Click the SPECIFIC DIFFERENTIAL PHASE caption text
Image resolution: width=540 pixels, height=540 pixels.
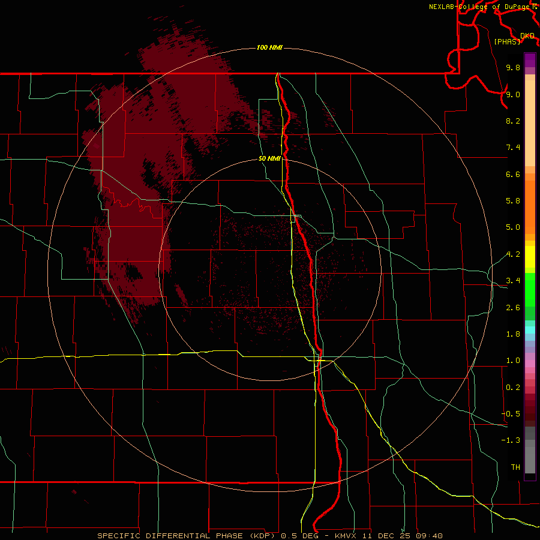click(x=171, y=536)
